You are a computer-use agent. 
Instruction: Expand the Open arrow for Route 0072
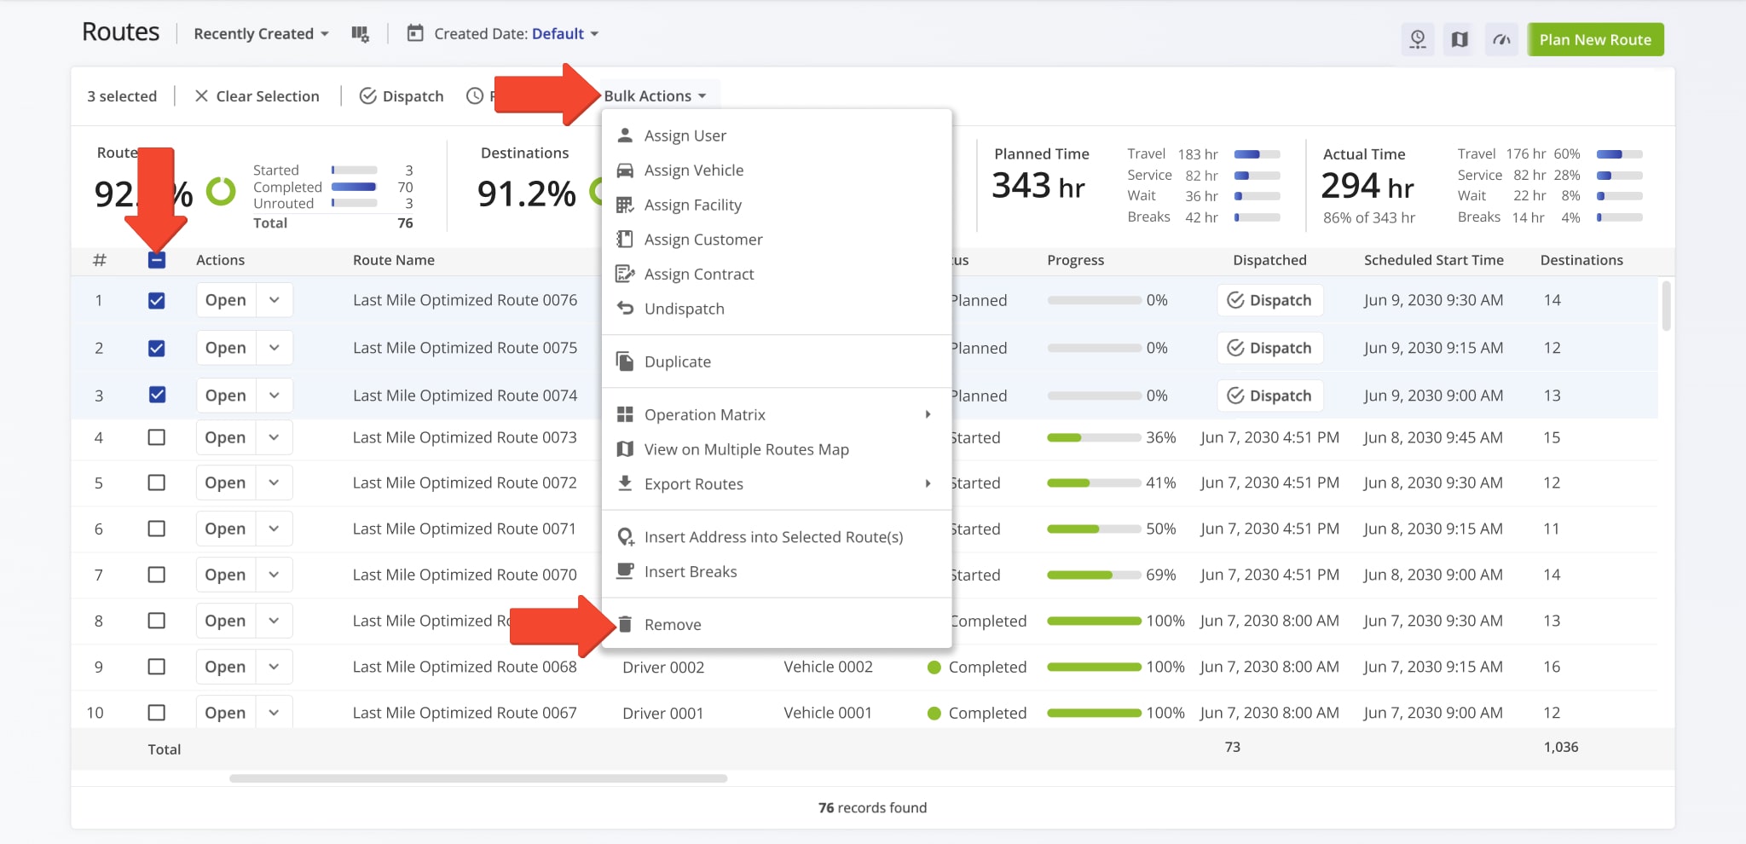coord(274,483)
